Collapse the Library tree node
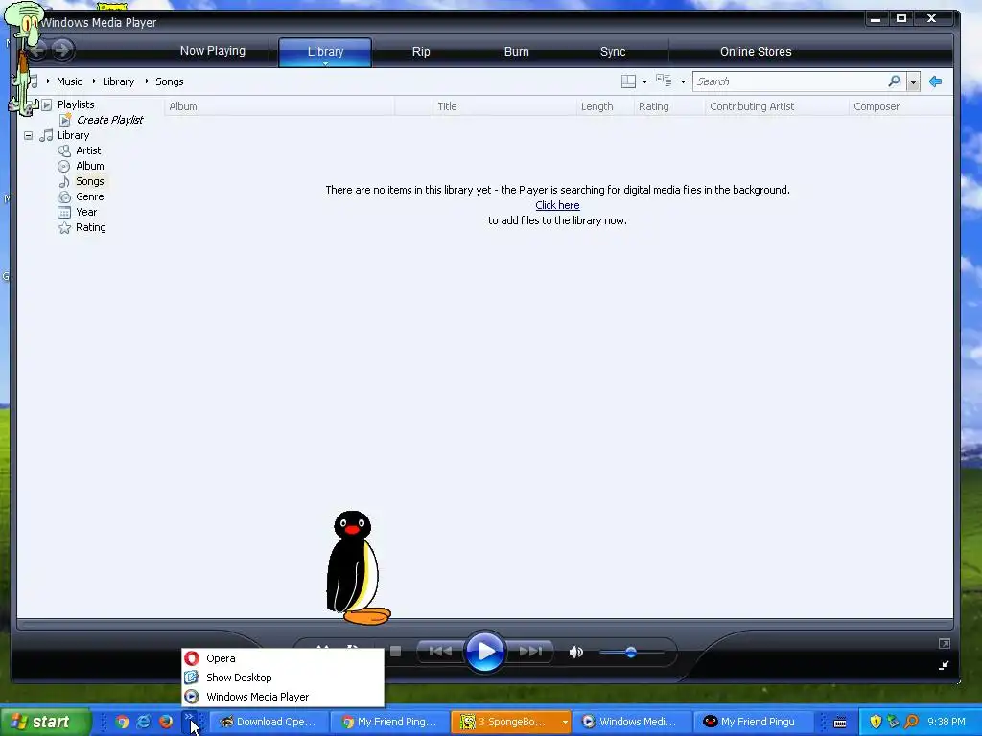The image size is (982, 736). coord(28,135)
